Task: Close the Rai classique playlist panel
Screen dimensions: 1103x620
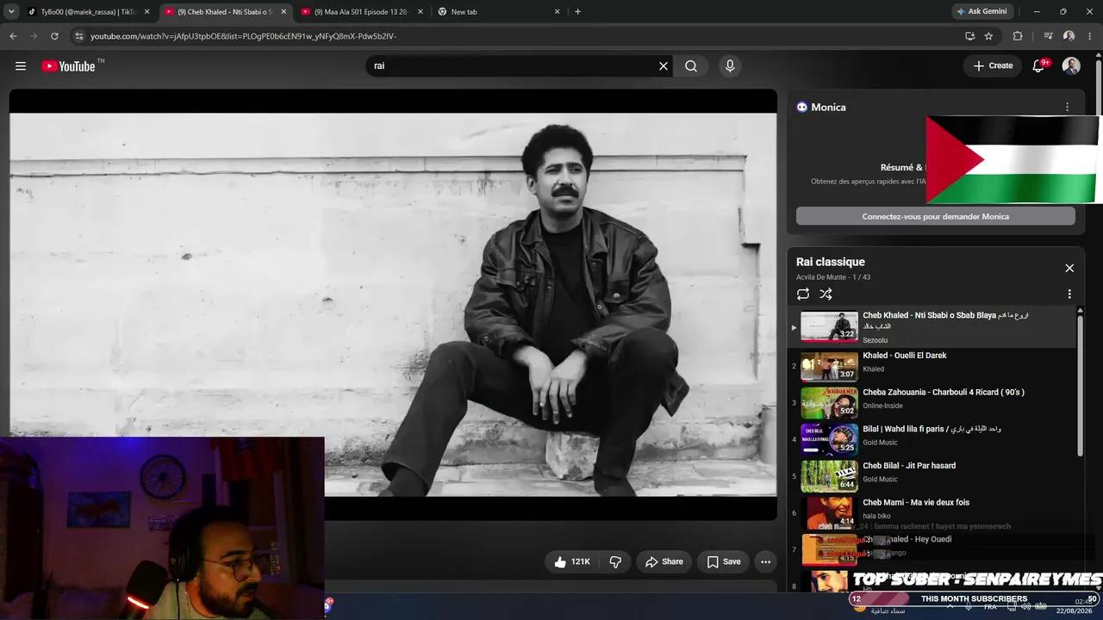Action: tap(1069, 268)
